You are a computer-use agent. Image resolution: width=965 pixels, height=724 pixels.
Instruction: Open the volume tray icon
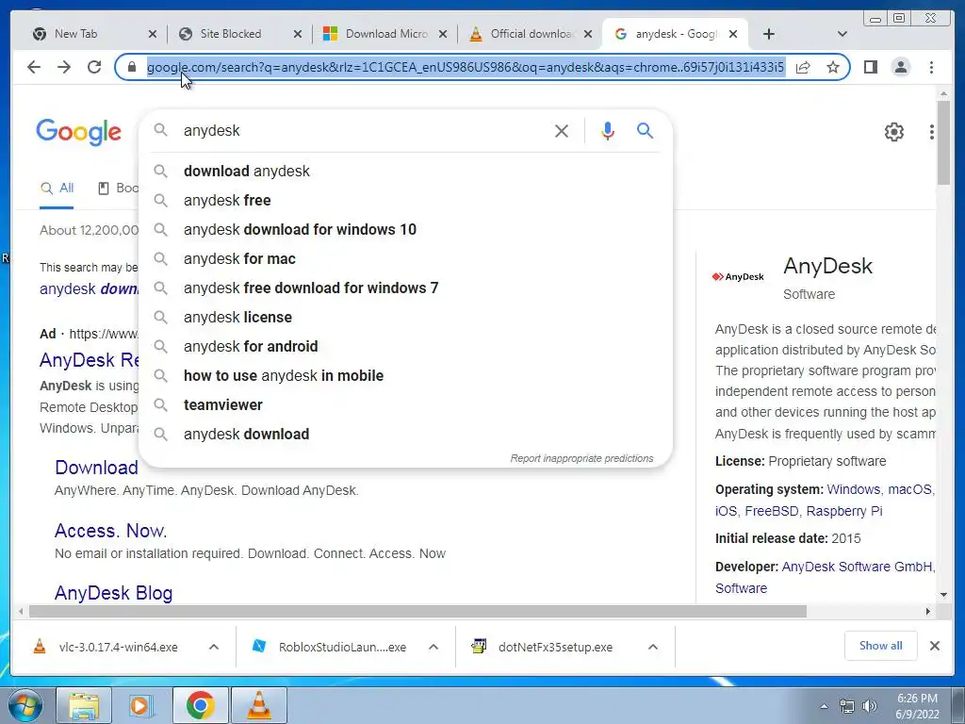[870, 706]
